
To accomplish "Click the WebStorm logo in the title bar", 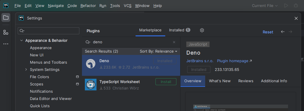I will tap(6, 6).
